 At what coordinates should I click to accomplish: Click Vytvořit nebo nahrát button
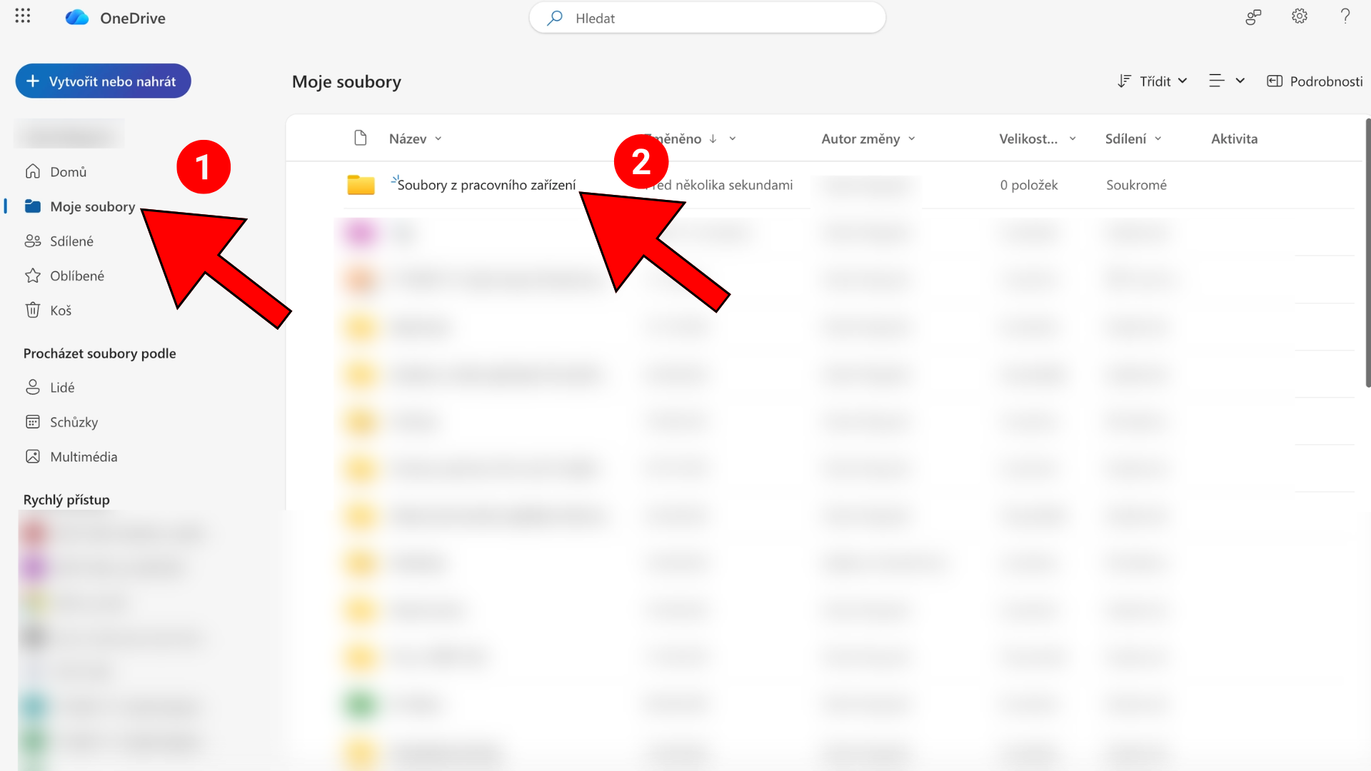pyautogui.click(x=104, y=81)
